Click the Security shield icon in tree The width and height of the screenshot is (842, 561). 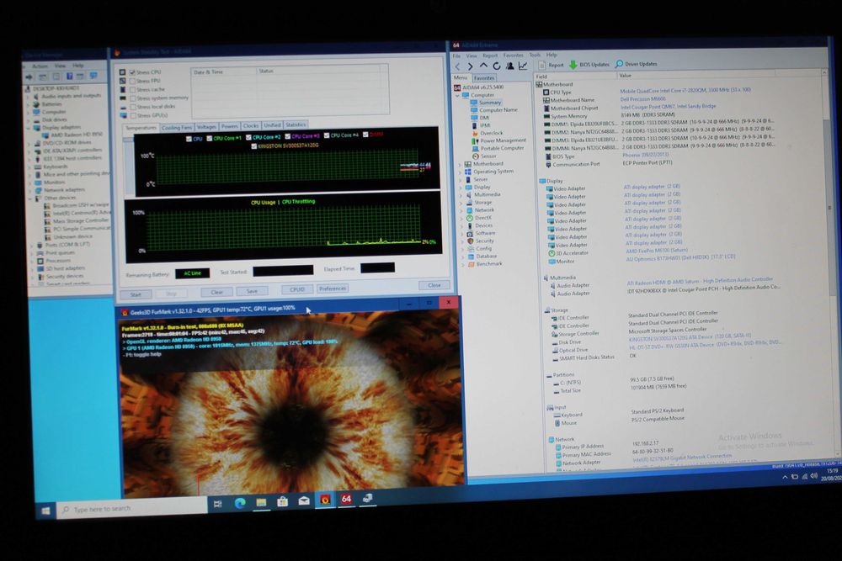tap(470, 241)
